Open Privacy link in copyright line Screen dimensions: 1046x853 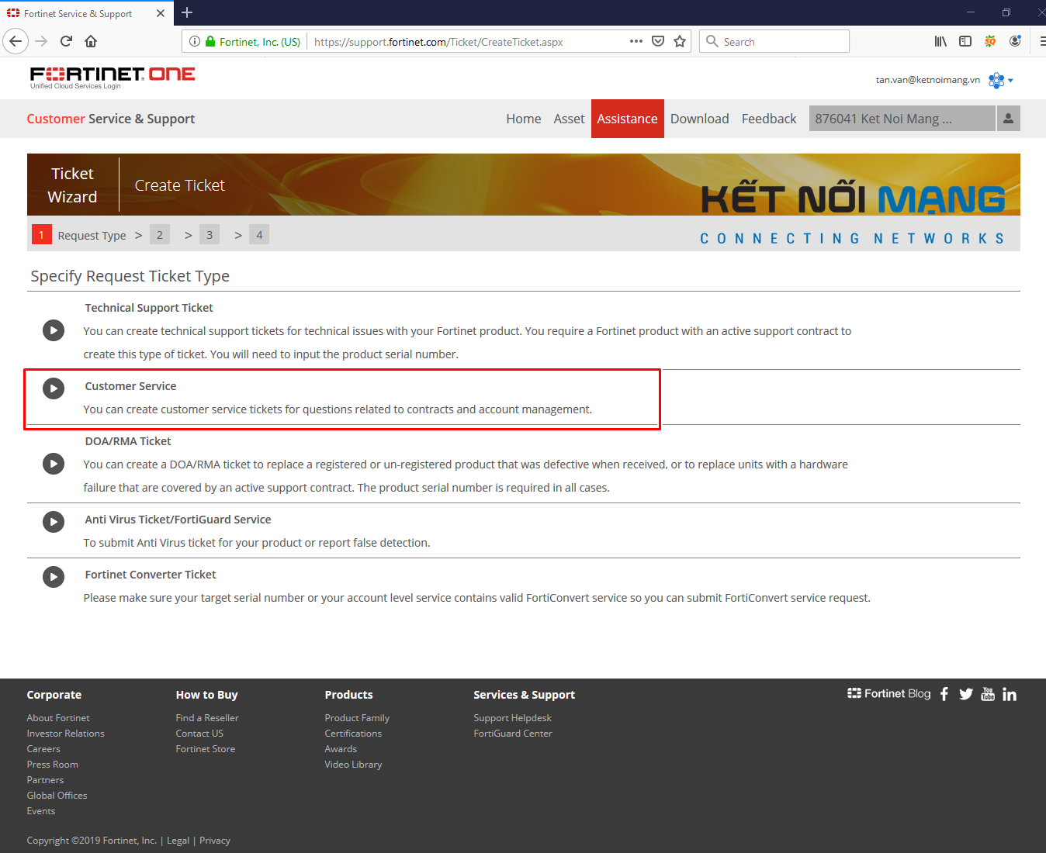point(215,841)
